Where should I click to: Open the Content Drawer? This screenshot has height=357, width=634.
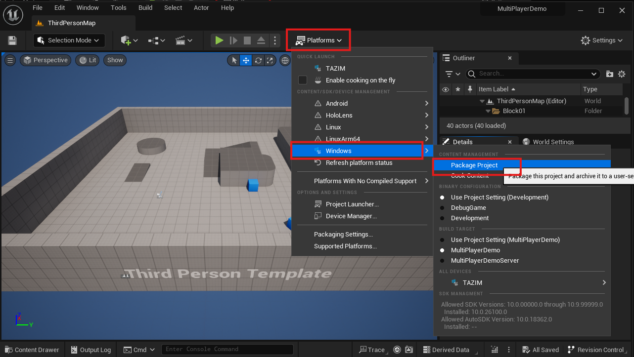[32, 350]
